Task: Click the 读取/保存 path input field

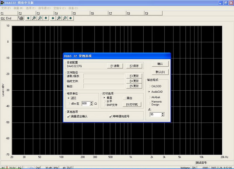Action: [104, 76]
